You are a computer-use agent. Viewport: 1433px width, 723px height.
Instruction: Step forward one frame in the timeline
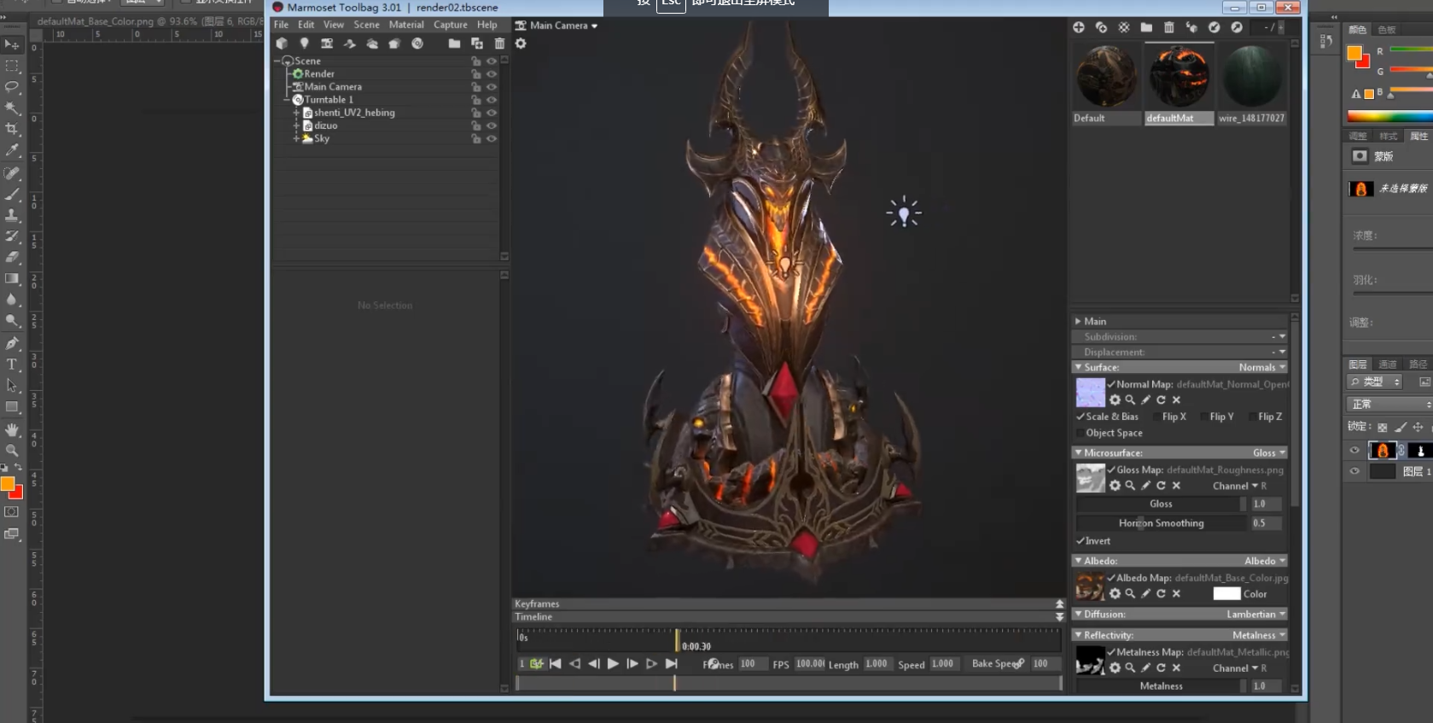(632, 663)
